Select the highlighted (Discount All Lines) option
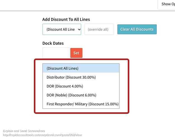The height and width of the screenshot is (140, 175). click(81, 68)
